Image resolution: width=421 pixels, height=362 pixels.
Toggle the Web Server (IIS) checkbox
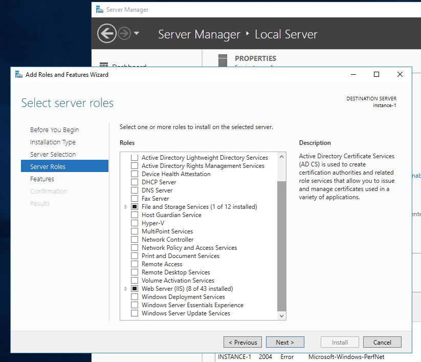(135, 289)
